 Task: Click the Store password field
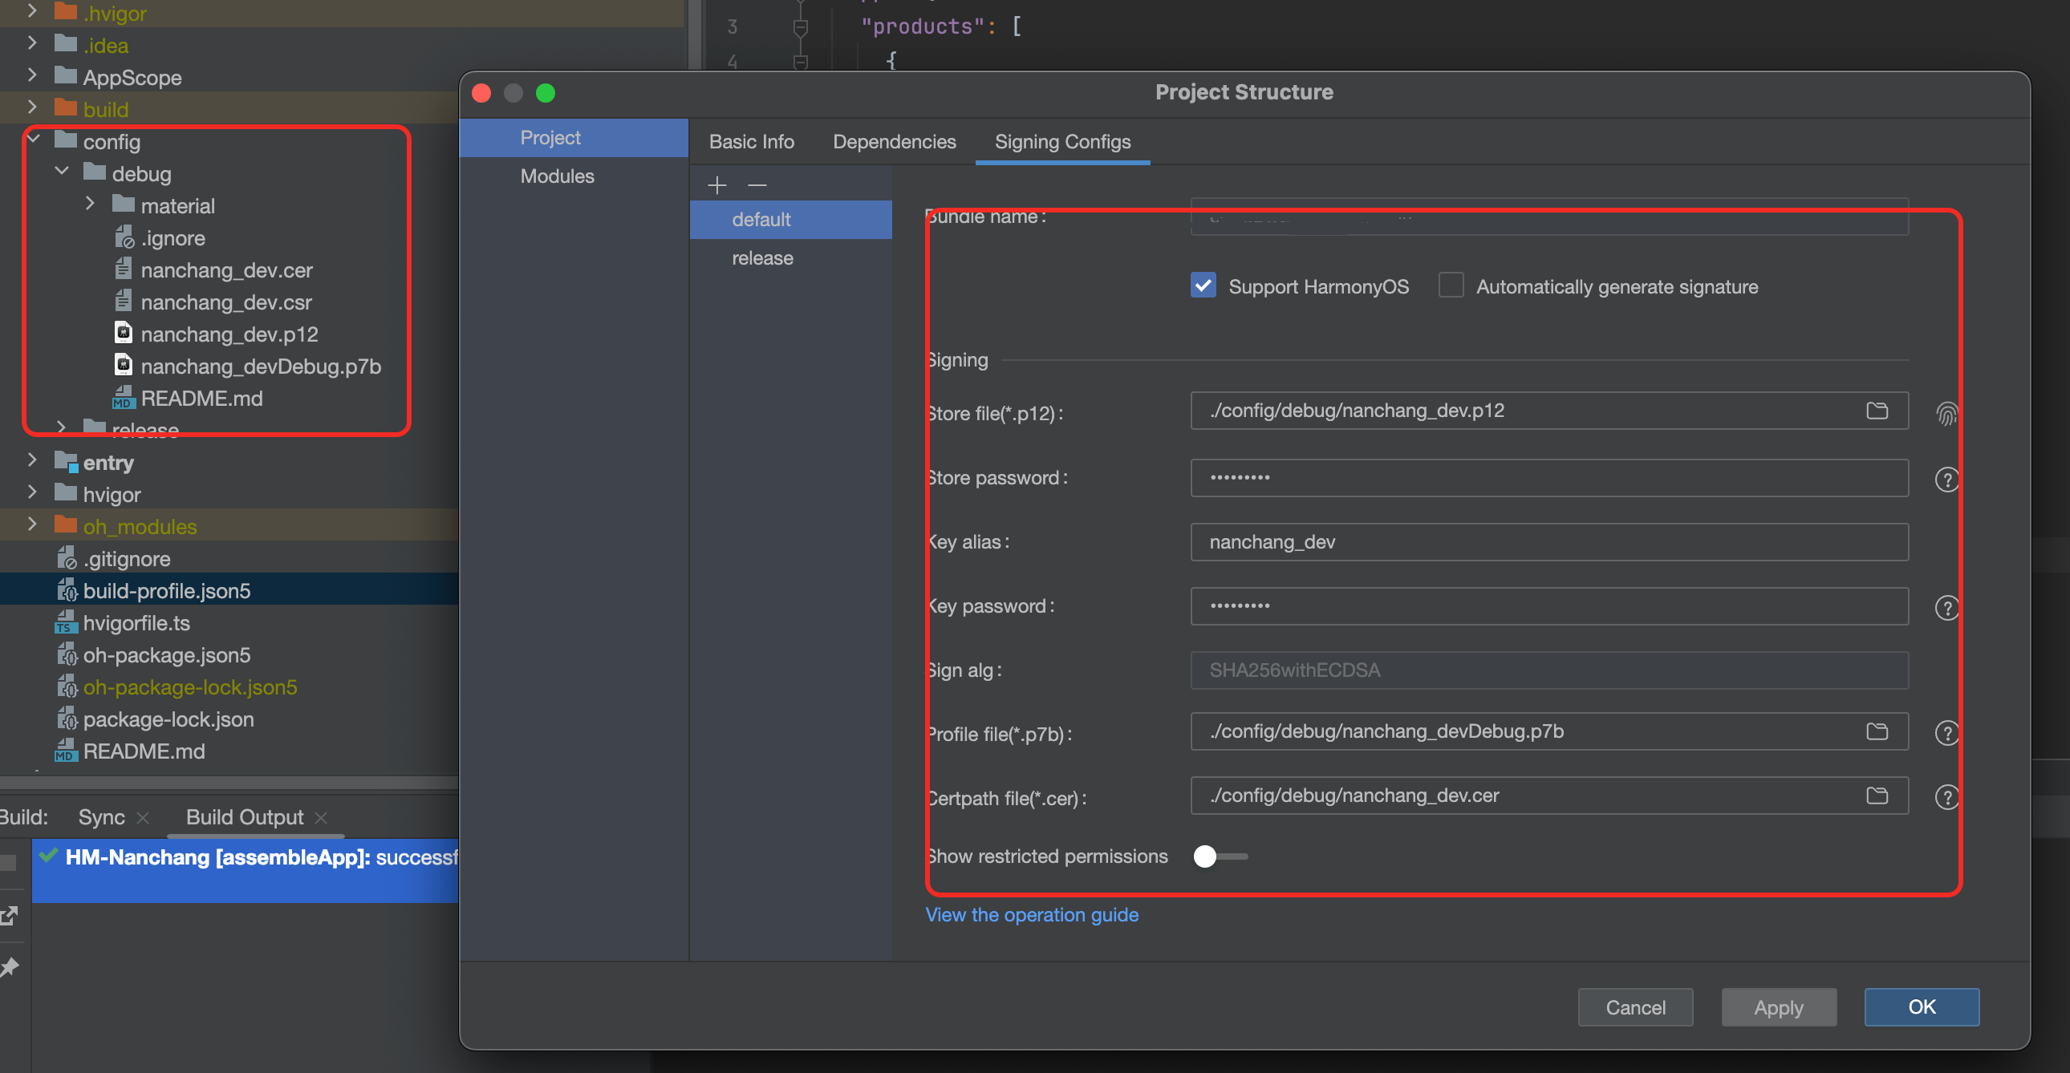tap(1548, 478)
